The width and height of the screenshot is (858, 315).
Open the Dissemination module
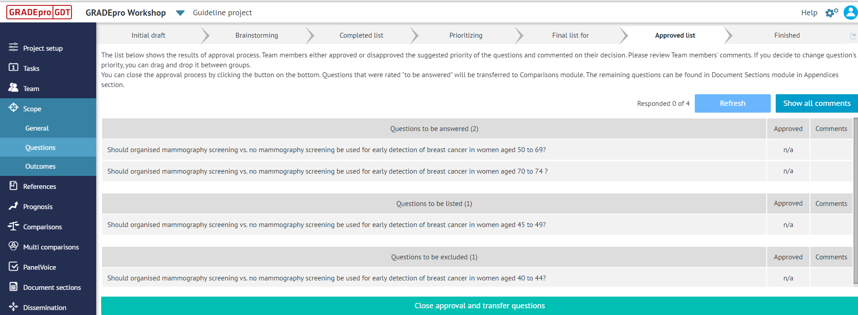point(13,307)
